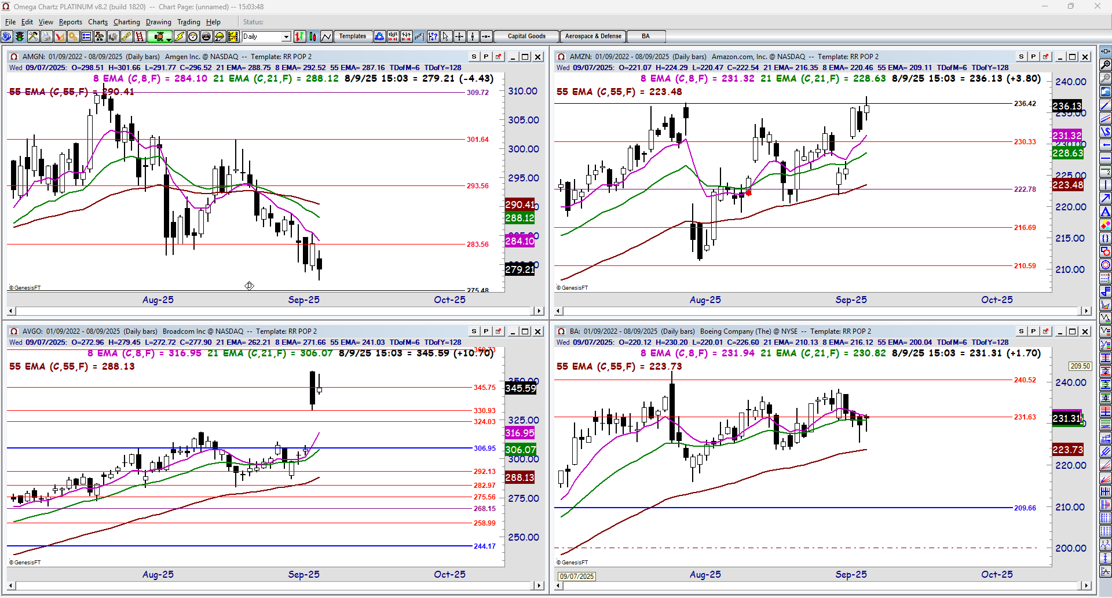Open the Charting menu
This screenshot has height=598, width=1112.
pyautogui.click(x=127, y=22)
